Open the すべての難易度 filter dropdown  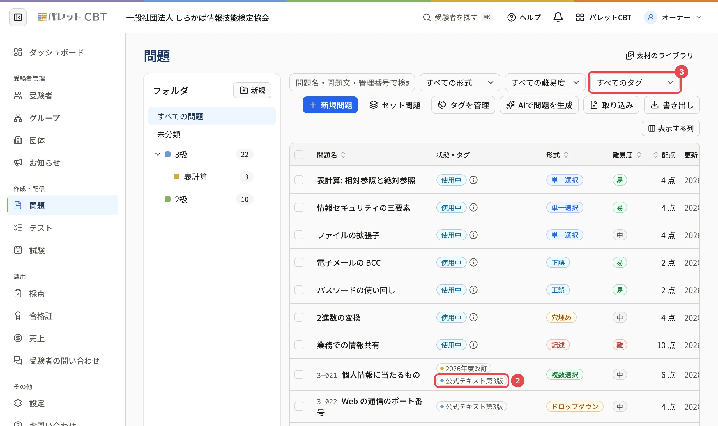[x=545, y=83]
